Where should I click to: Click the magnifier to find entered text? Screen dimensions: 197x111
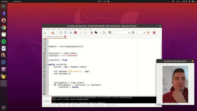133,33
